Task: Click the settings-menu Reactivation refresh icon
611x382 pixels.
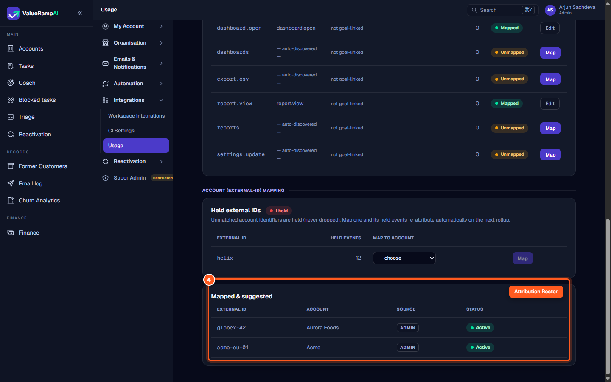Action: tap(105, 161)
